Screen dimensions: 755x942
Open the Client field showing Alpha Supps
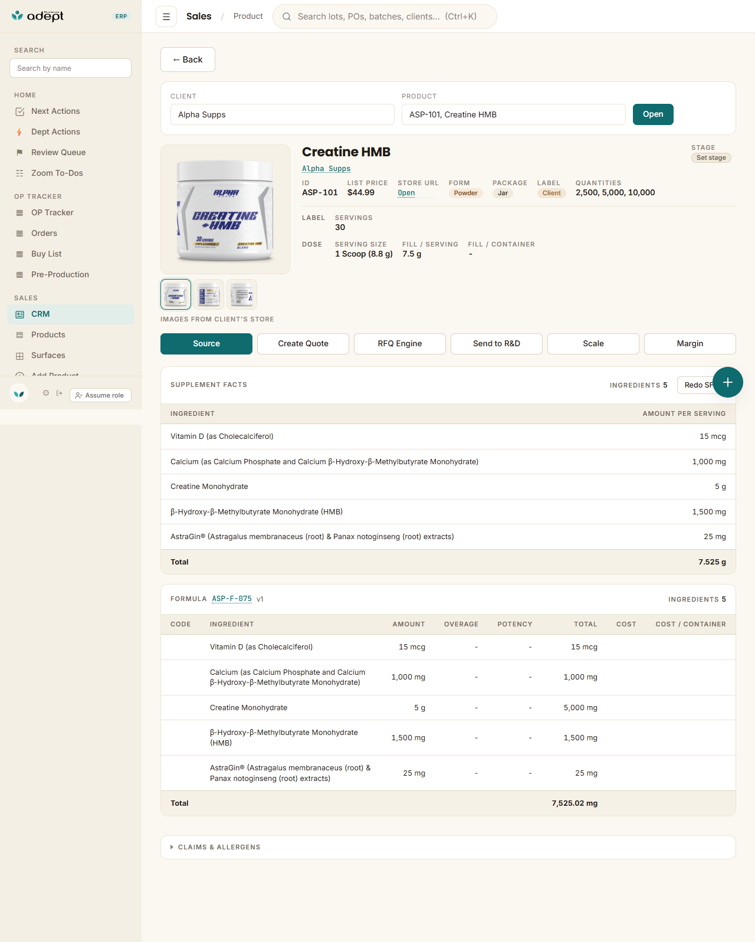tap(283, 114)
